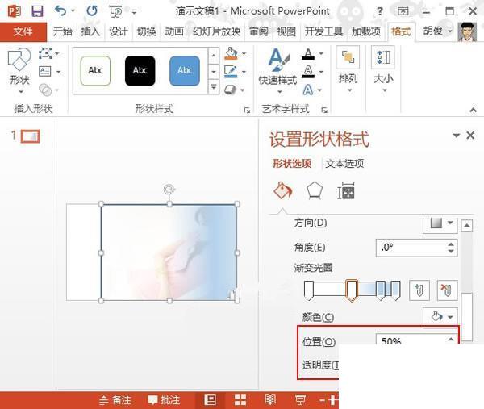Viewport: 484px width, 409px height.
Task: Start slideshow from beginning icon
Action: coord(115,12)
